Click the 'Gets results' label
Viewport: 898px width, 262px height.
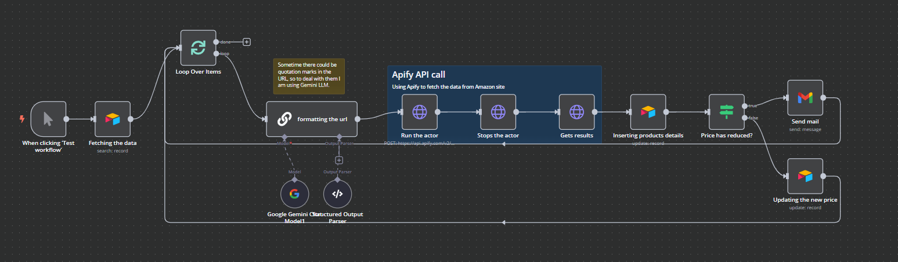tap(576, 136)
